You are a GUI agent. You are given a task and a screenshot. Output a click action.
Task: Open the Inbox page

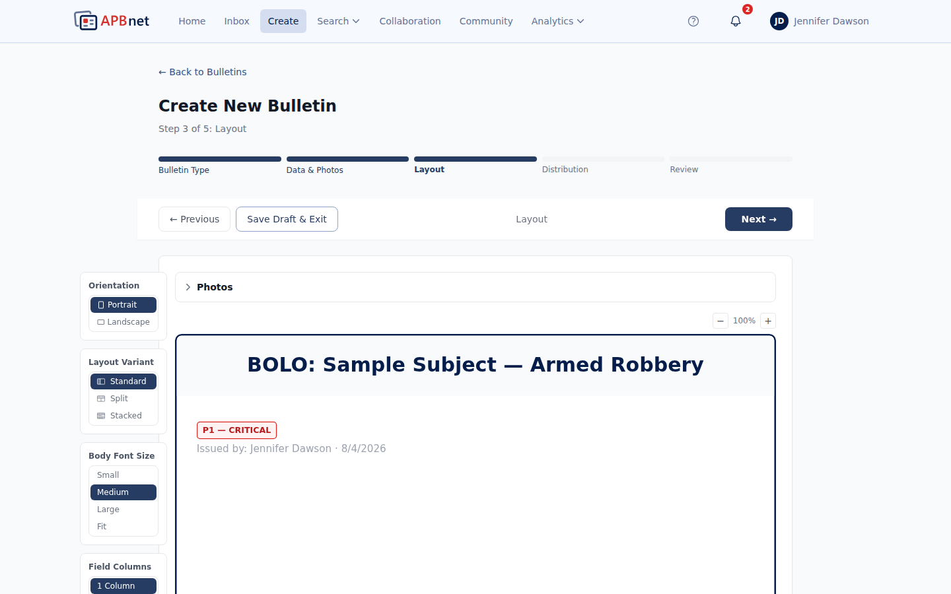click(236, 21)
